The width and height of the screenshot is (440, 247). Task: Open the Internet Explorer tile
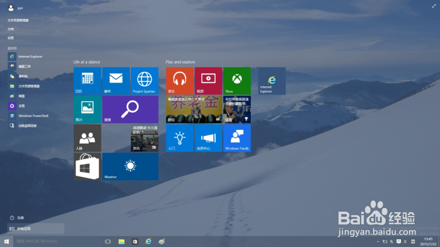click(271, 81)
